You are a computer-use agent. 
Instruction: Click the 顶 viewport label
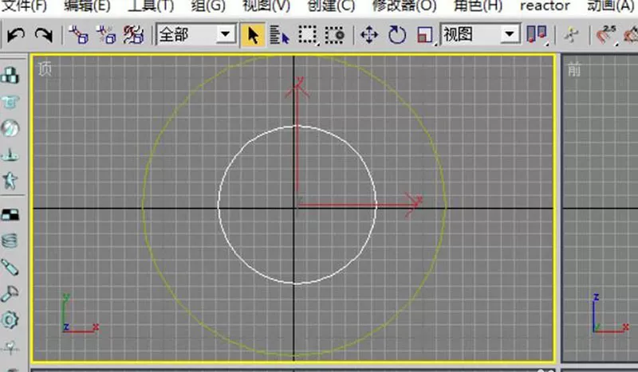pos(45,69)
